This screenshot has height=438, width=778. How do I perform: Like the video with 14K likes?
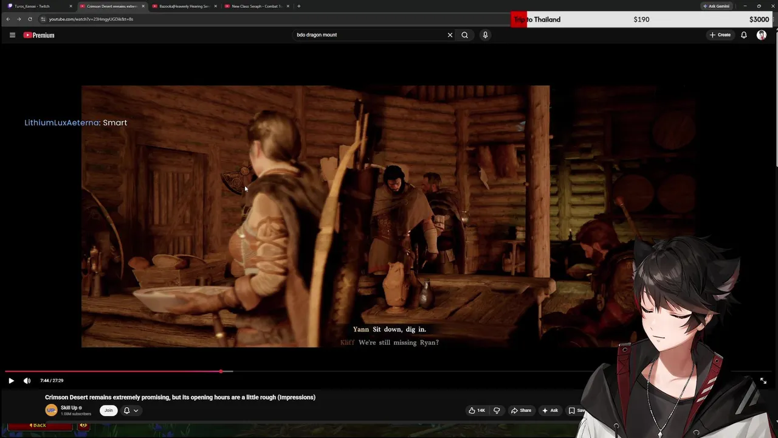(x=477, y=411)
